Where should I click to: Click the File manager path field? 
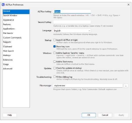click(x=88, y=86)
